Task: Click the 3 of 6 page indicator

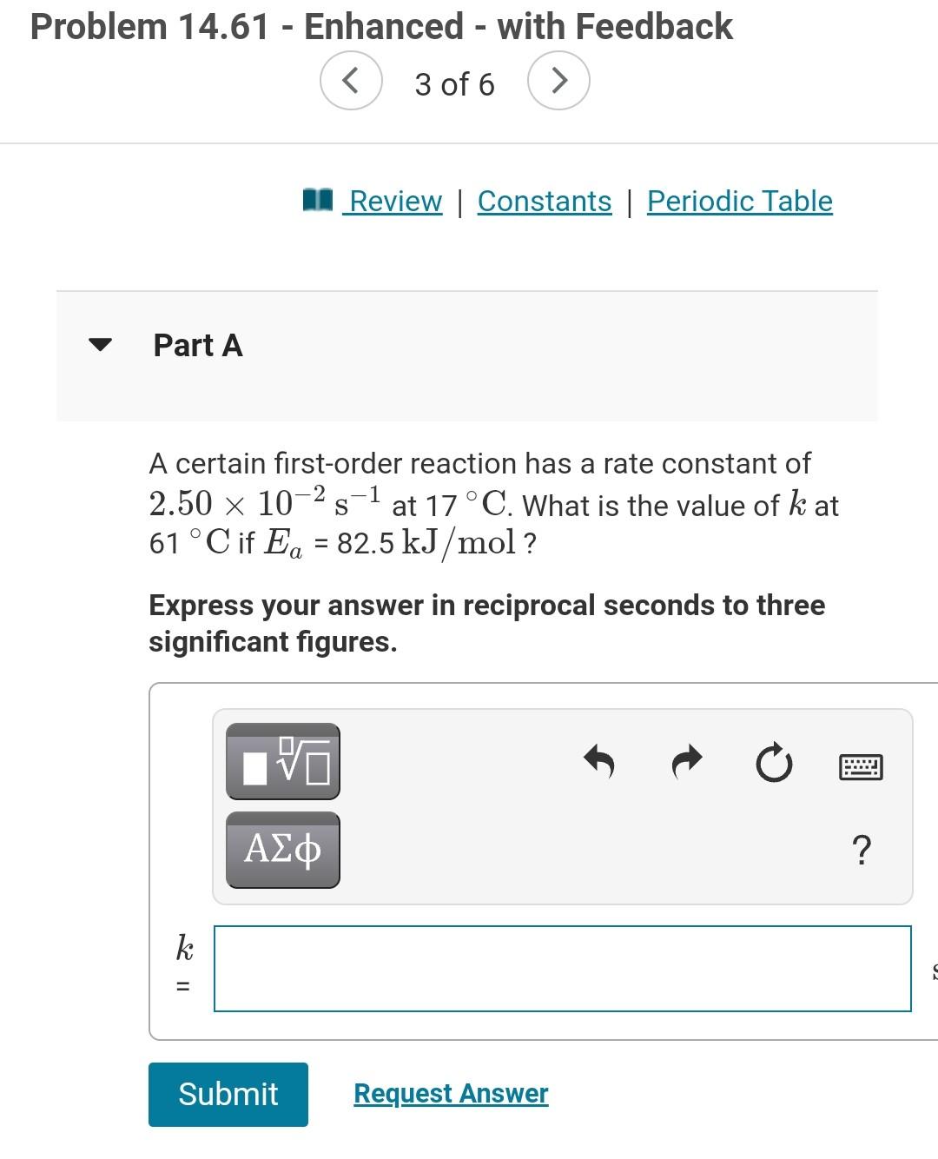Action: [455, 84]
